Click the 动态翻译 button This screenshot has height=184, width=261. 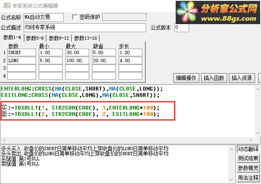click(248, 149)
